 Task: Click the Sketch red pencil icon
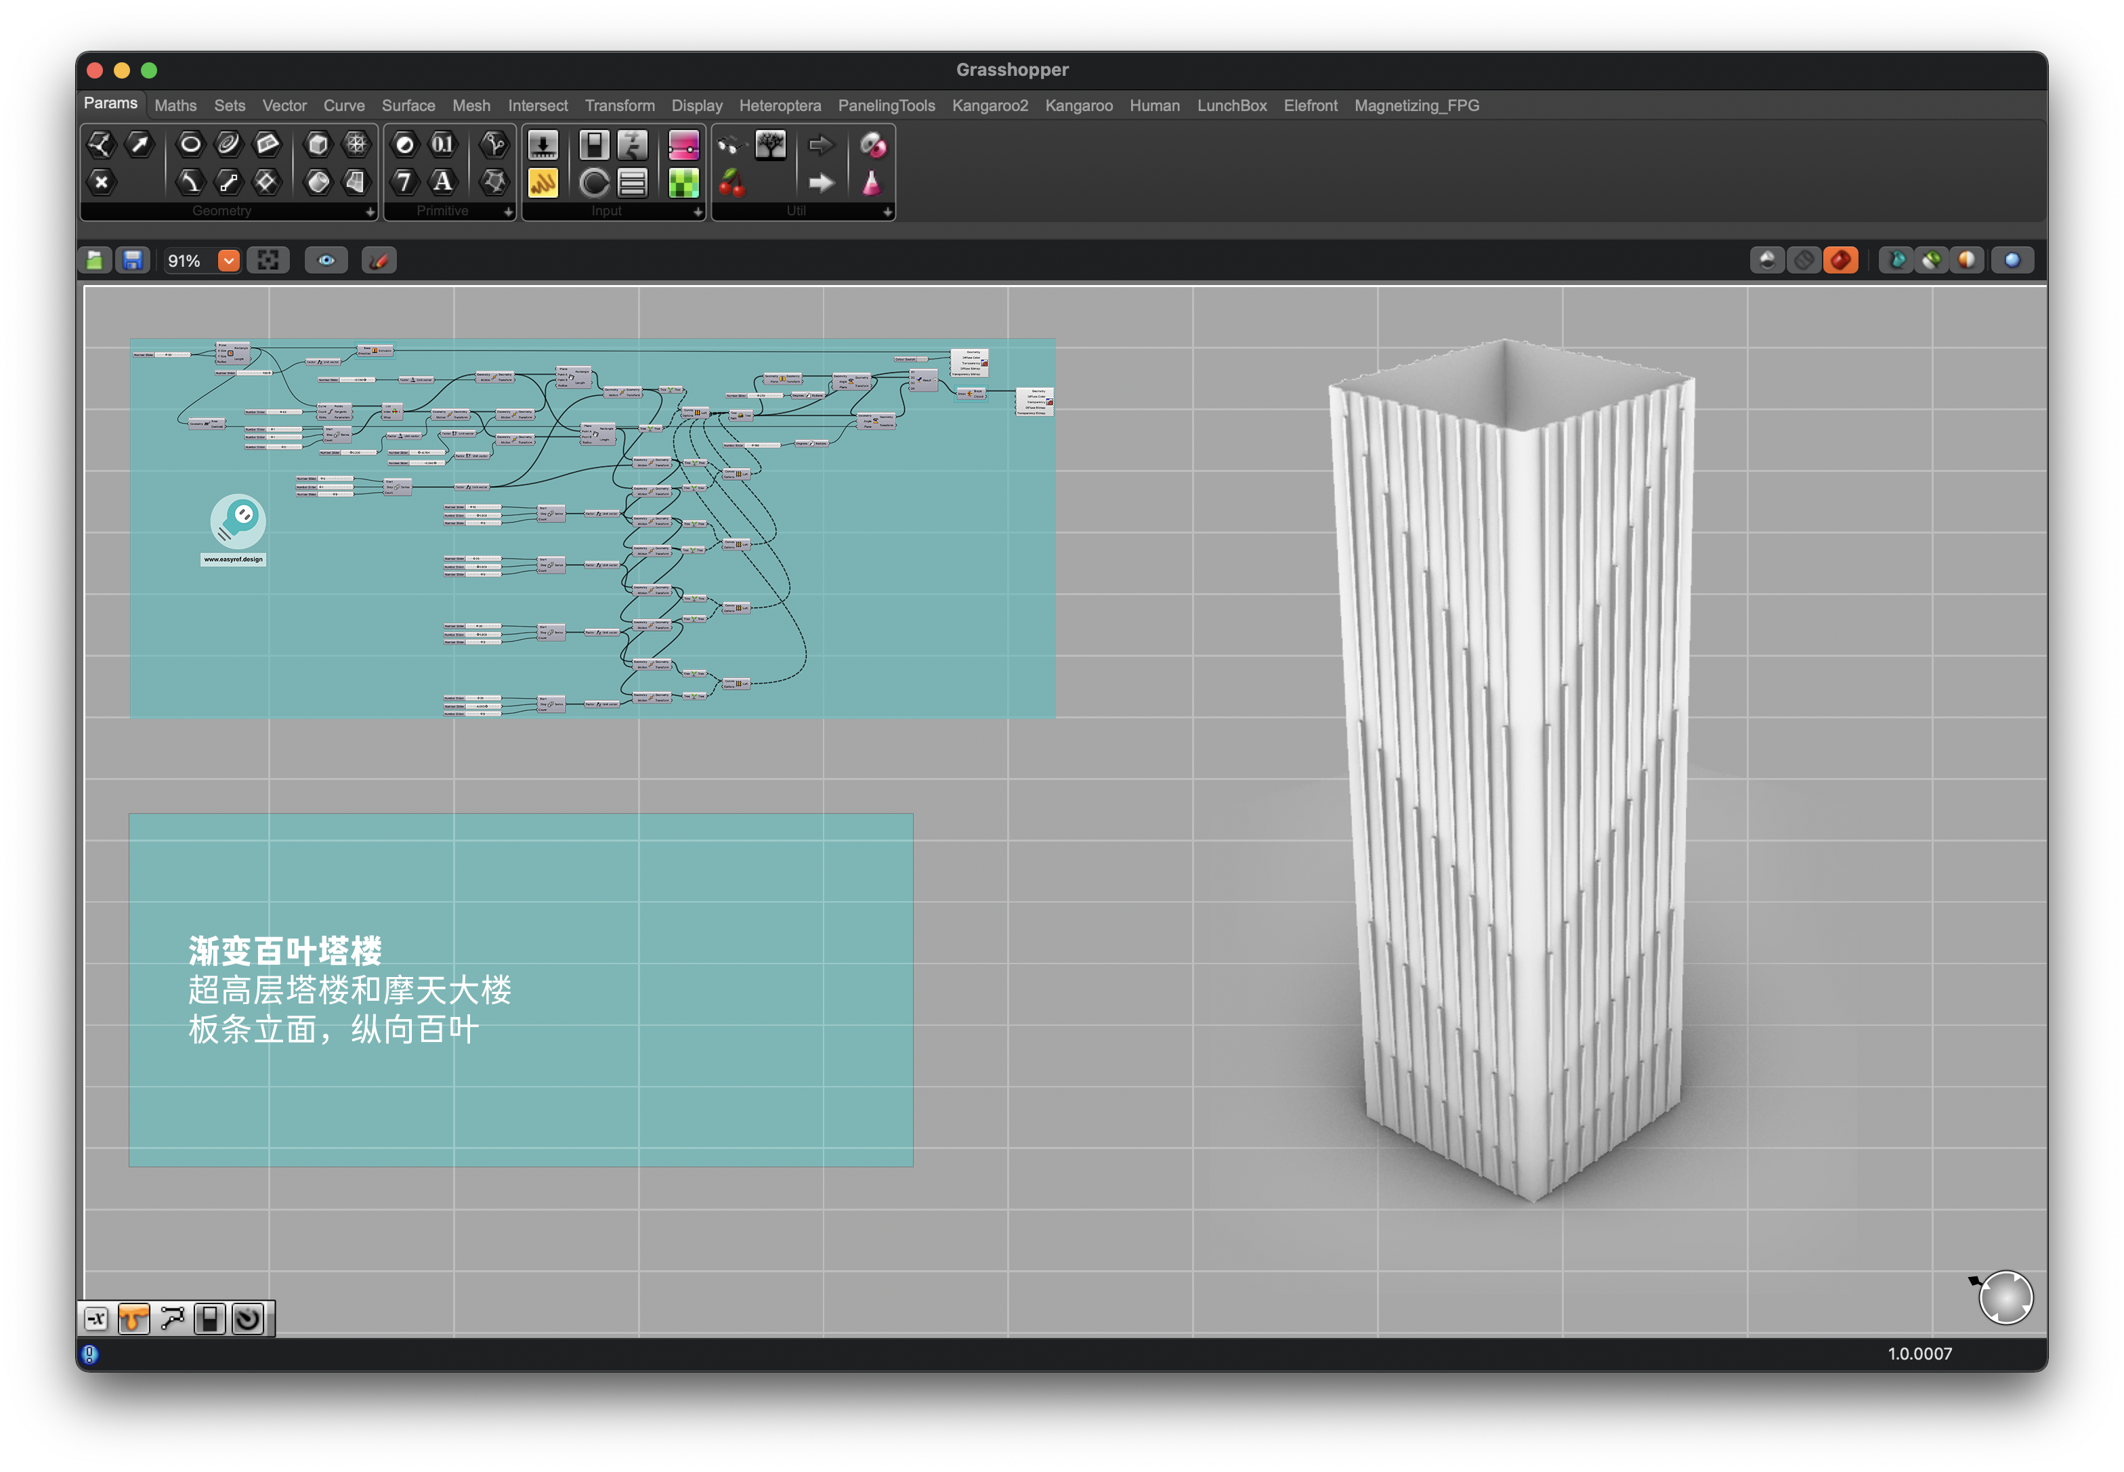point(379,261)
